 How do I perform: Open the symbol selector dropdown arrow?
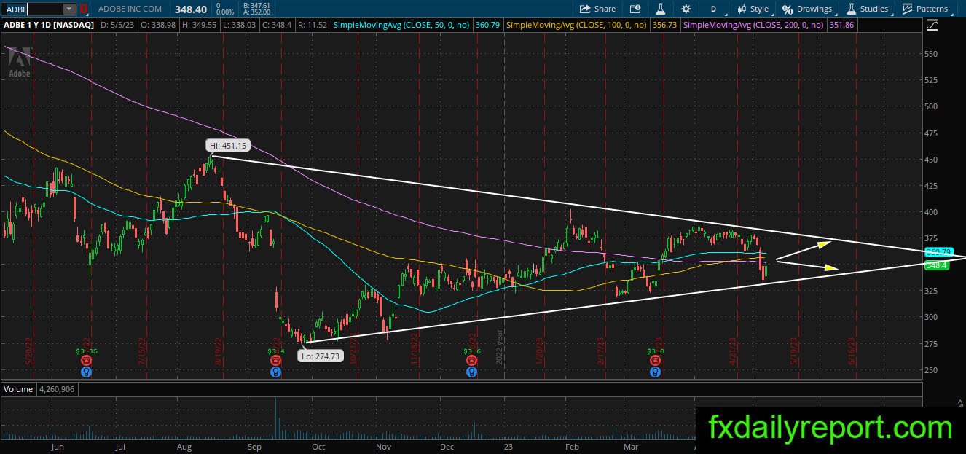pyautogui.click(x=69, y=9)
